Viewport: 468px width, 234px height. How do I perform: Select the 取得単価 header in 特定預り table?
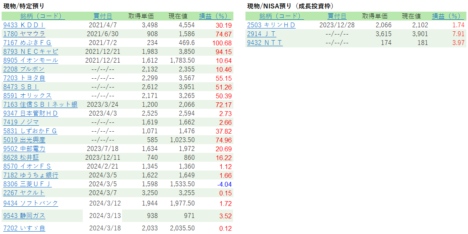click(x=141, y=16)
